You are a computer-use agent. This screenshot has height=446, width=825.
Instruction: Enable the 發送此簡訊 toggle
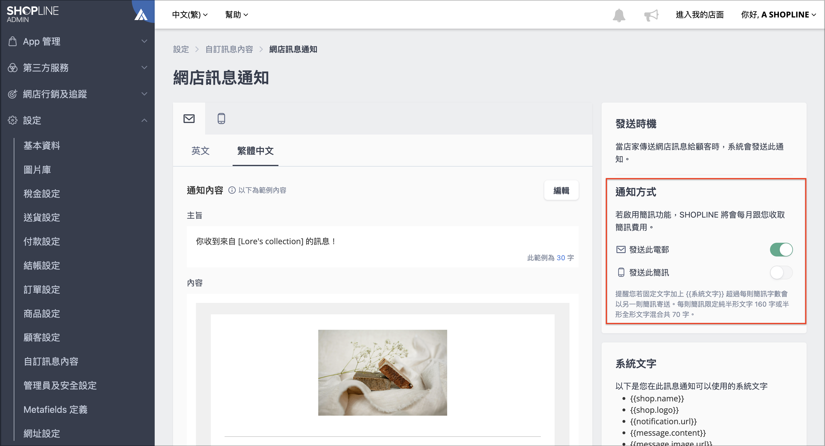(x=781, y=273)
